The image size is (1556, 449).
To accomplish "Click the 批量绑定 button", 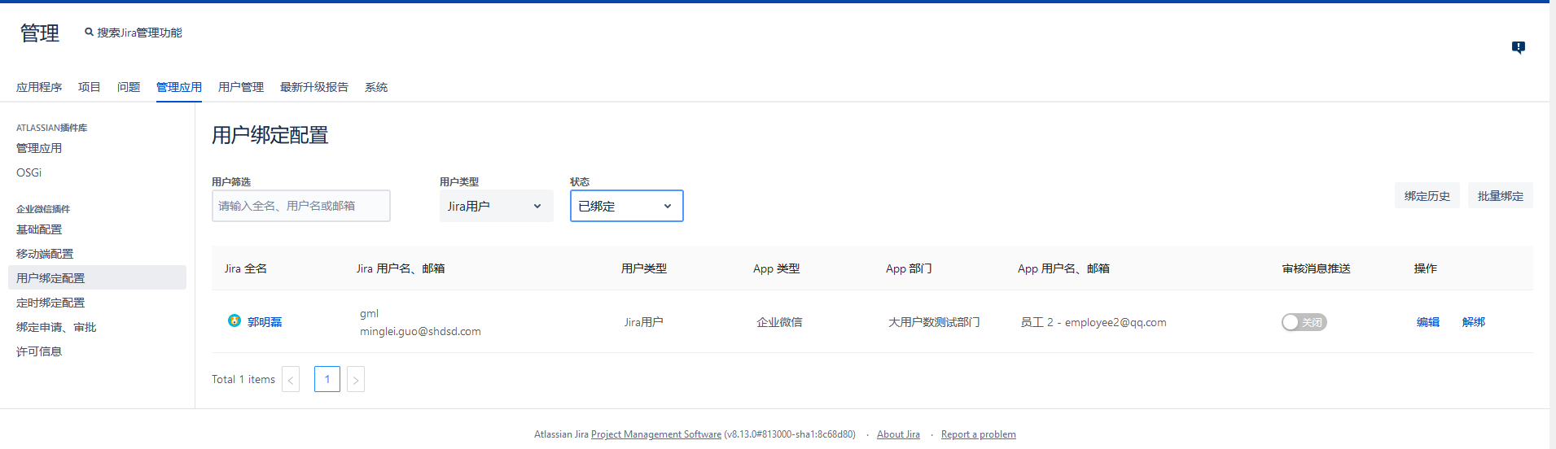I will coord(1500,196).
